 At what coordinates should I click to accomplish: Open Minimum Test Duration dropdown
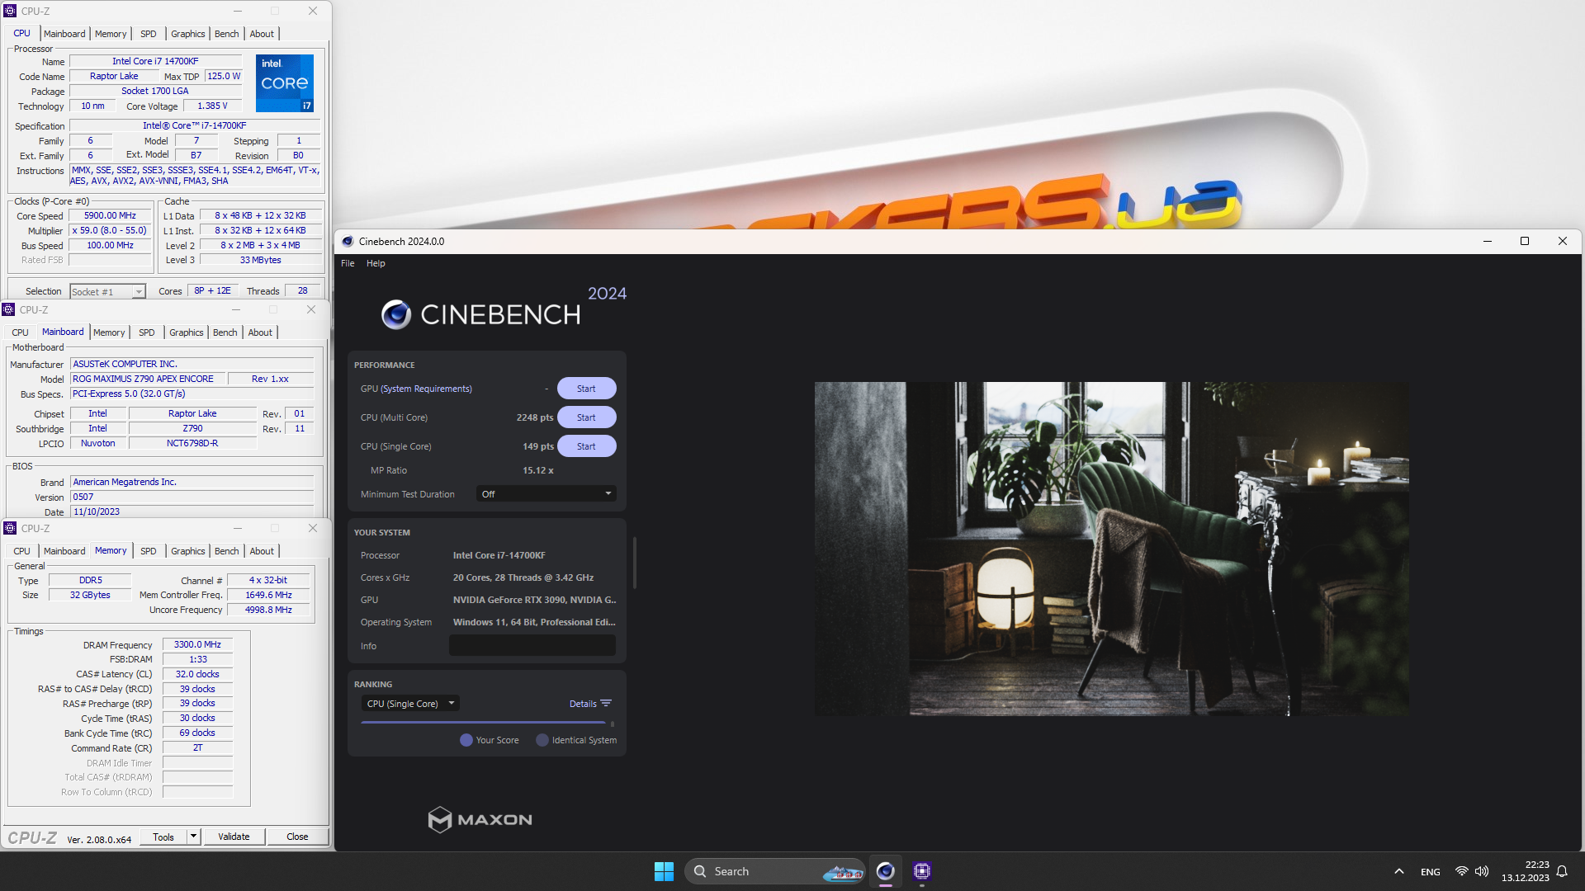pos(546,494)
